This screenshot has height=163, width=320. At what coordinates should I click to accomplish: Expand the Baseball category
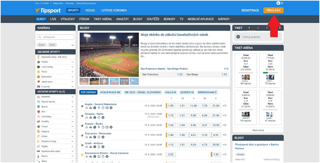pos(72,97)
